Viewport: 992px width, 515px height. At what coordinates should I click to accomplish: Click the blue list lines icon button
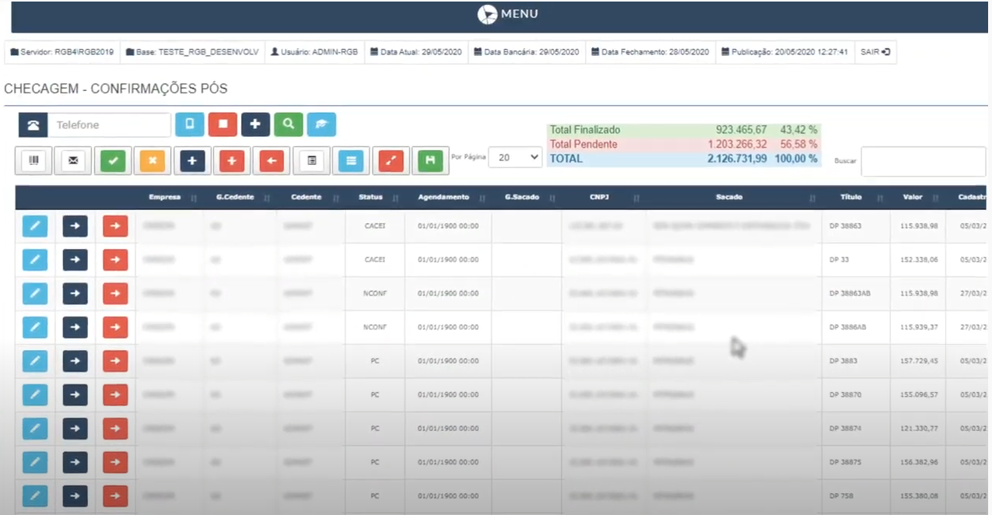[x=351, y=160]
